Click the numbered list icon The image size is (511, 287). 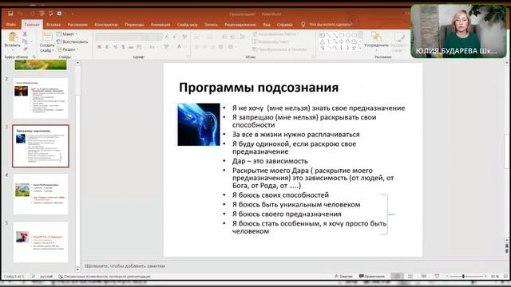click(211, 37)
